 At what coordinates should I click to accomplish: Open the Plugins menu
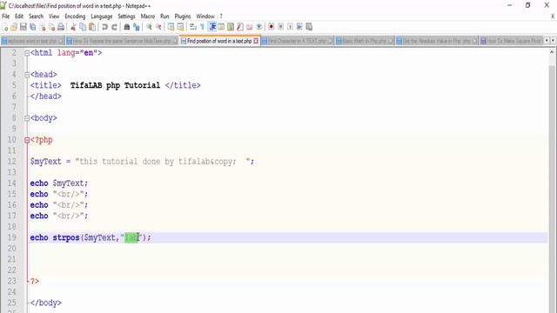click(183, 17)
